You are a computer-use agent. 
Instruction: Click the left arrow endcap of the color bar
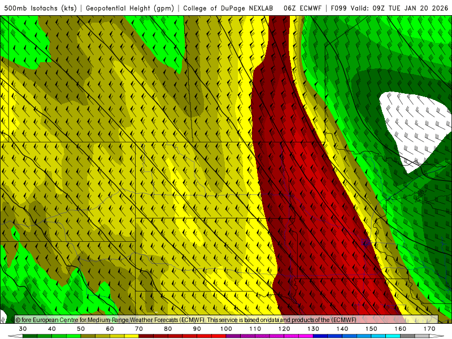tap(15, 336)
